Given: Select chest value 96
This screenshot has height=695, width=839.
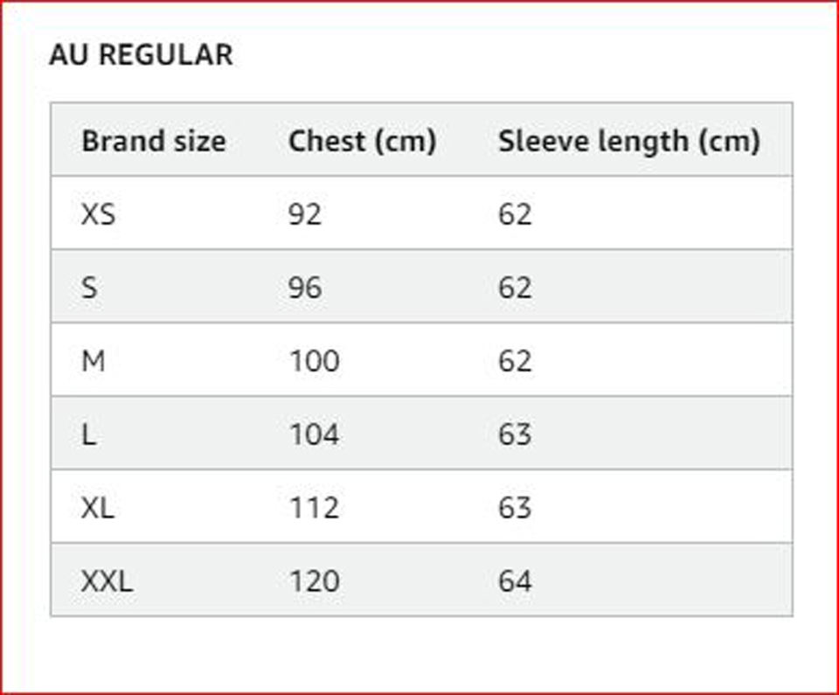Looking at the screenshot, I should coord(305,288).
